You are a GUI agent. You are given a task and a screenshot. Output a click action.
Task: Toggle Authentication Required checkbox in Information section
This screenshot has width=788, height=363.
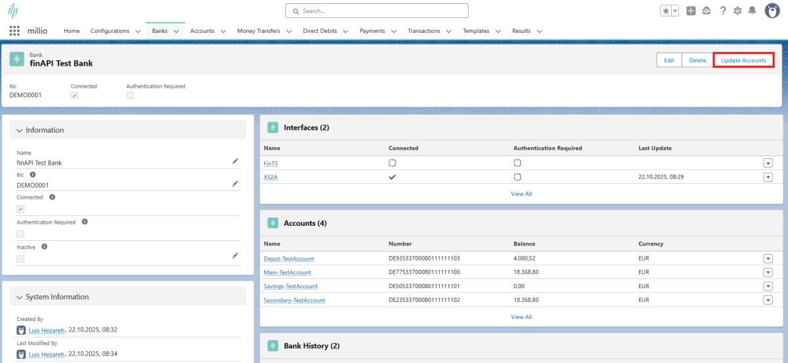pyautogui.click(x=20, y=234)
